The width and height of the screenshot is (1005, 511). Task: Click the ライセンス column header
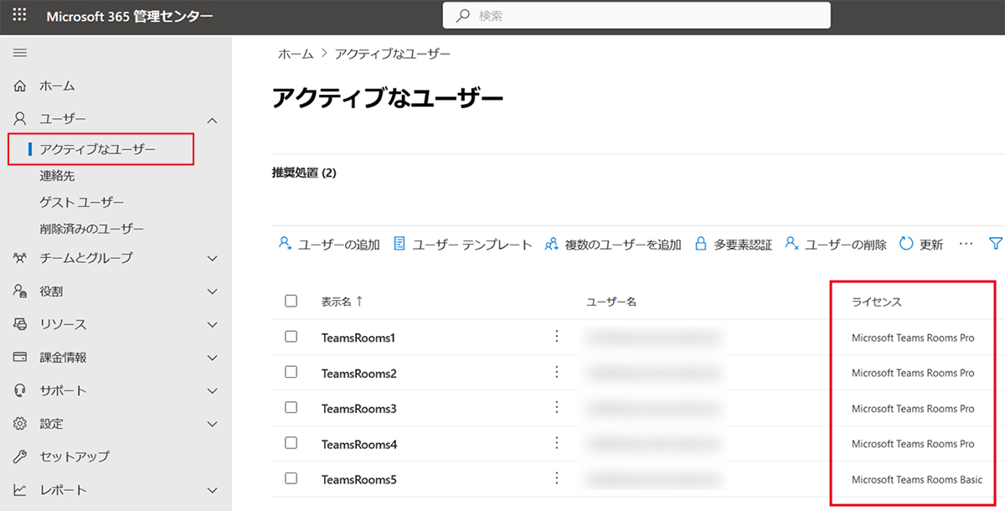pos(876,302)
